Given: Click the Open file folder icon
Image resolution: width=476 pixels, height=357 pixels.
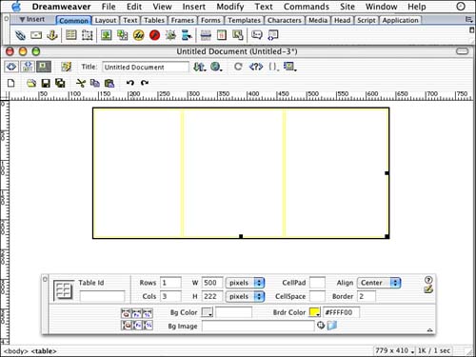Looking at the screenshot, I should (31, 83).
